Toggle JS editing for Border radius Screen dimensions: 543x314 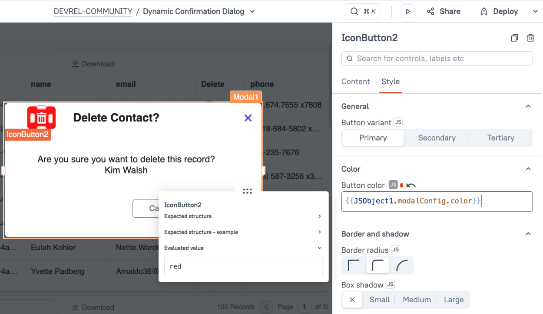point(396,250)
